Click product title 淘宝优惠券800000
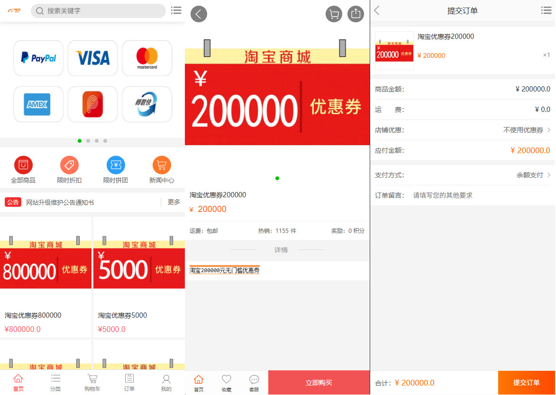 [33, 315]
